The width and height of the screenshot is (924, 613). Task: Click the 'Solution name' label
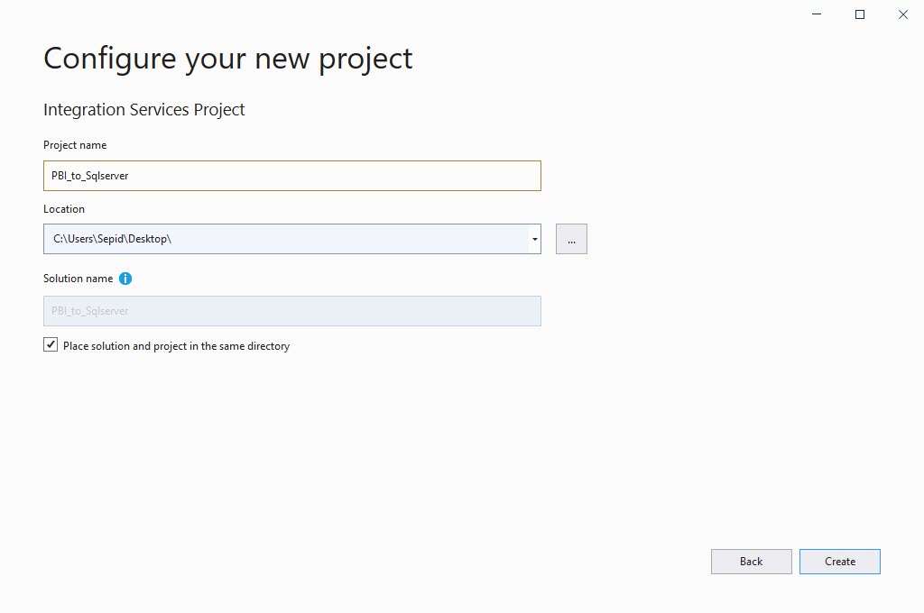[x=79, y=279]
